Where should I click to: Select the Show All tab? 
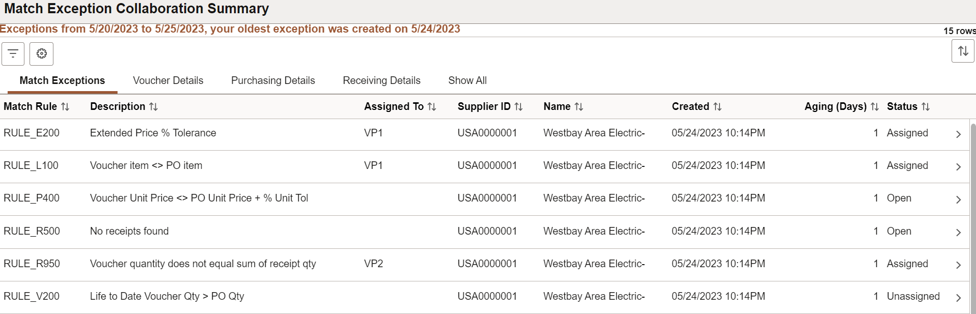tap(467, 80)
